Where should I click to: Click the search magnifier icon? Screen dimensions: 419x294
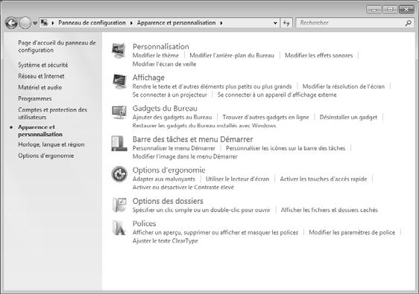point(408,23)
